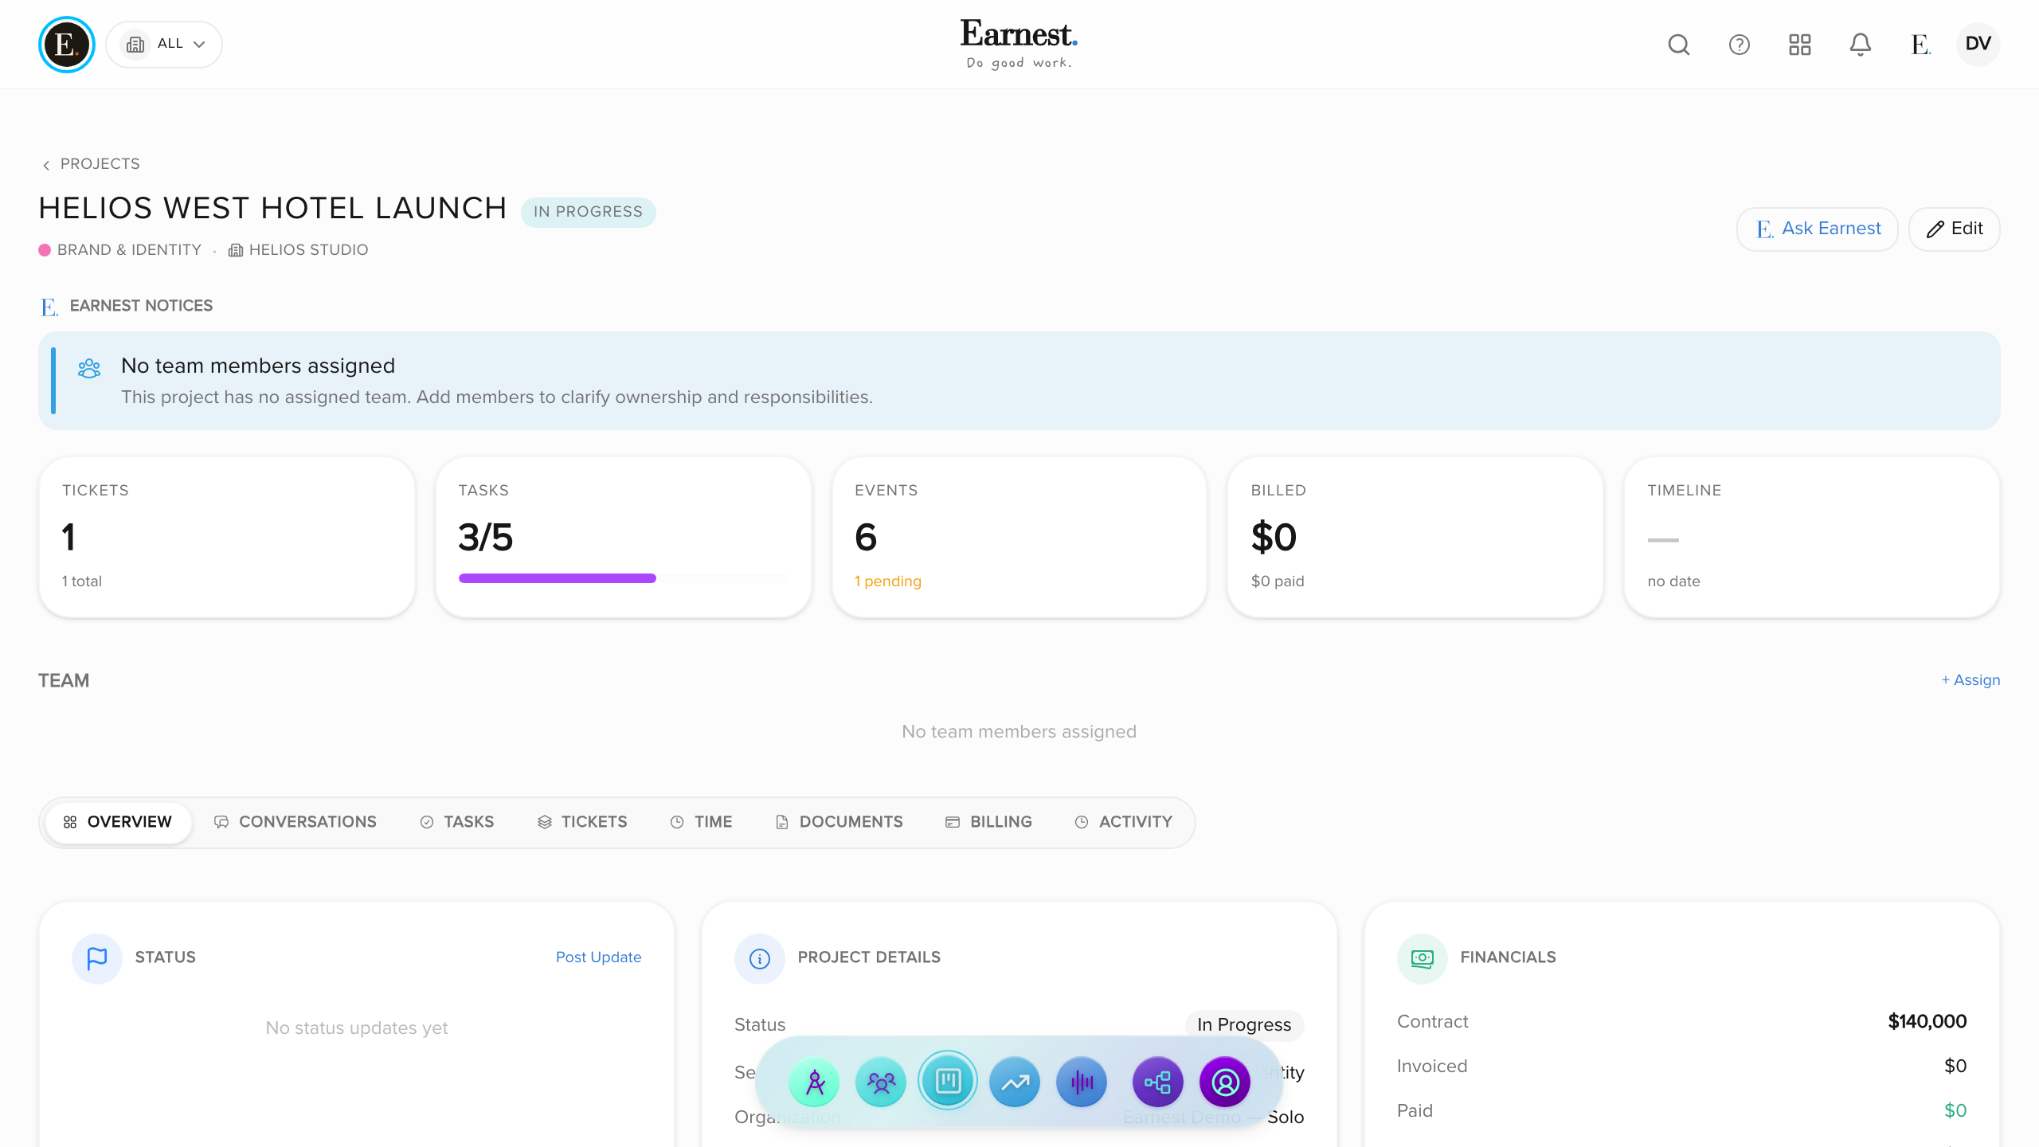The width and height of the screenshot is (2039, 1147).
Task: Click the Earnest E logo in top-left
Action: point(67,45)
